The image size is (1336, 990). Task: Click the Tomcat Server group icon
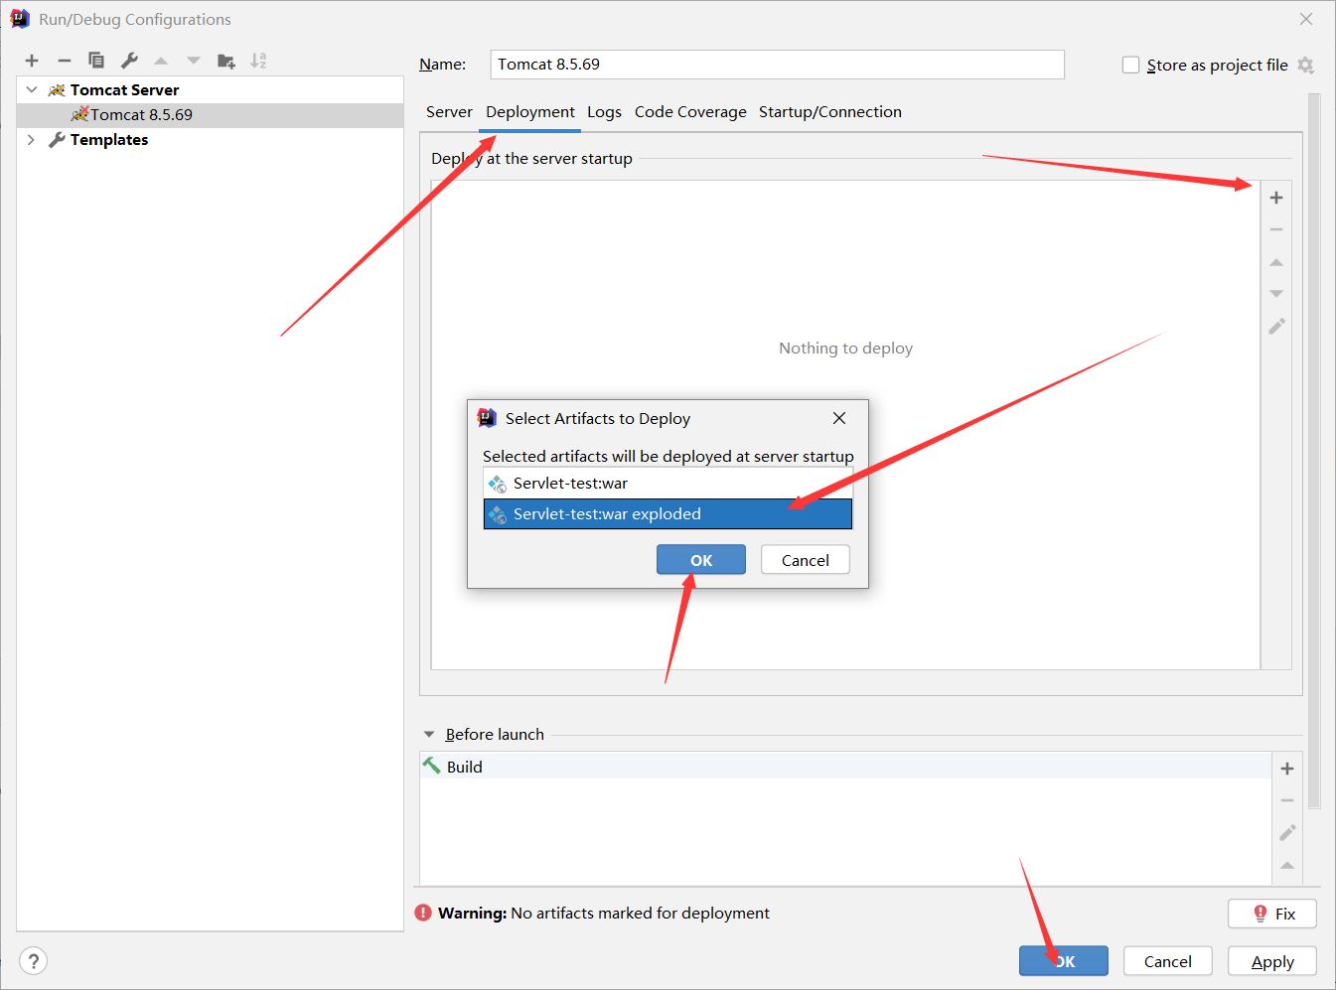pyautogui.click(x=57, y=89)
